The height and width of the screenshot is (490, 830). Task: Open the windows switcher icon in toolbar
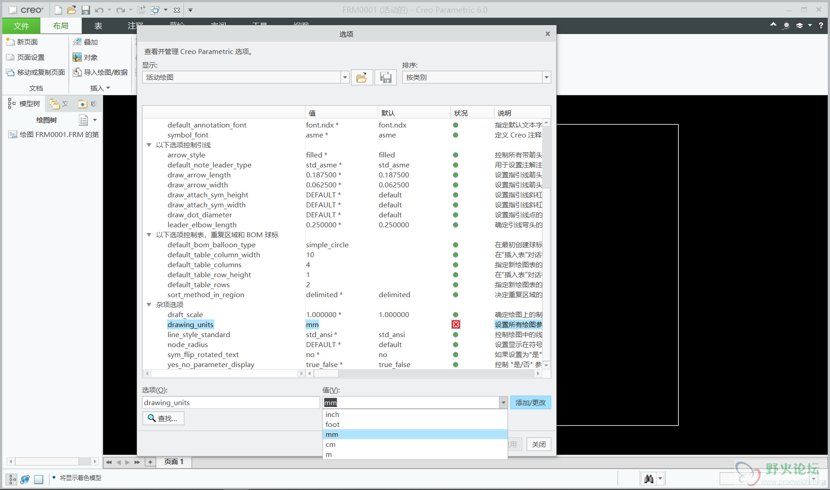pos(155,10)
